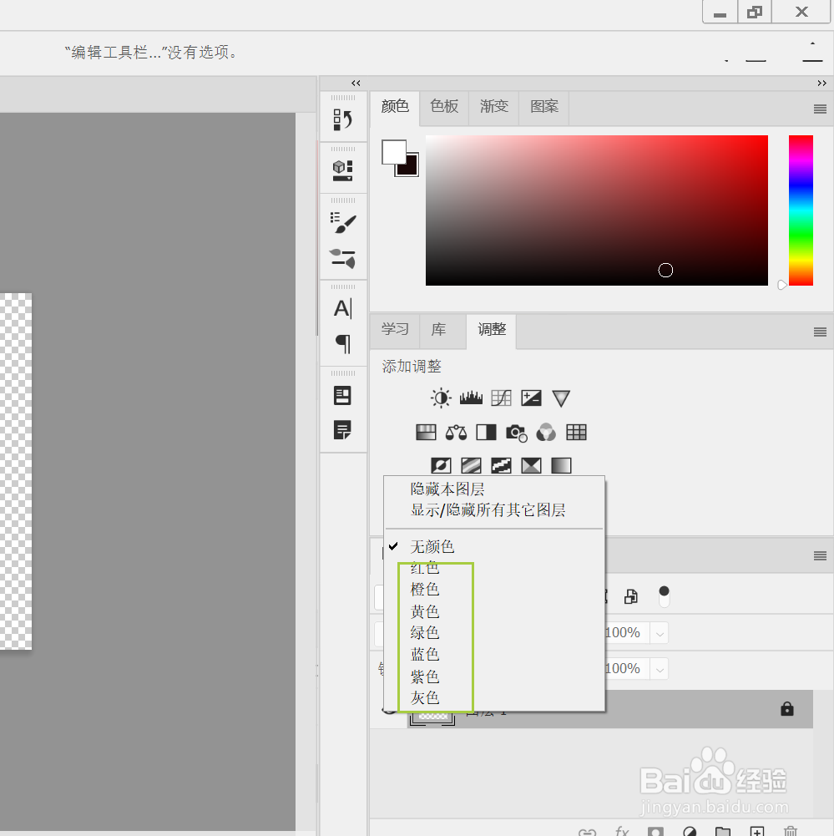Open the Brushes preset panel icon
Image resolution: width=834 pixels, height=836 pixels.
pyautogui.click(x=342, y=259)
